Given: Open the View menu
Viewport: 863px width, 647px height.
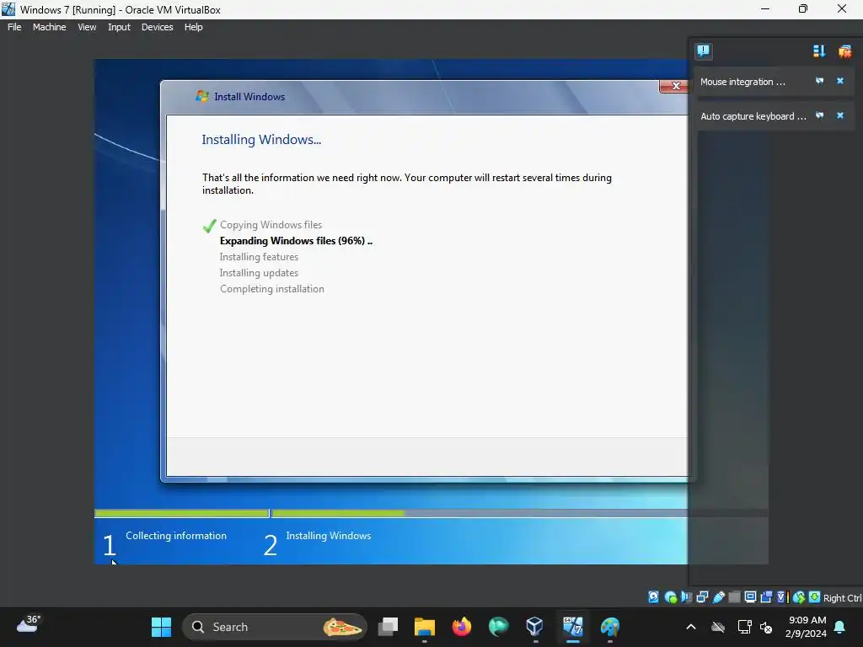Looking at the screenshot, I should tap(87, 27).
